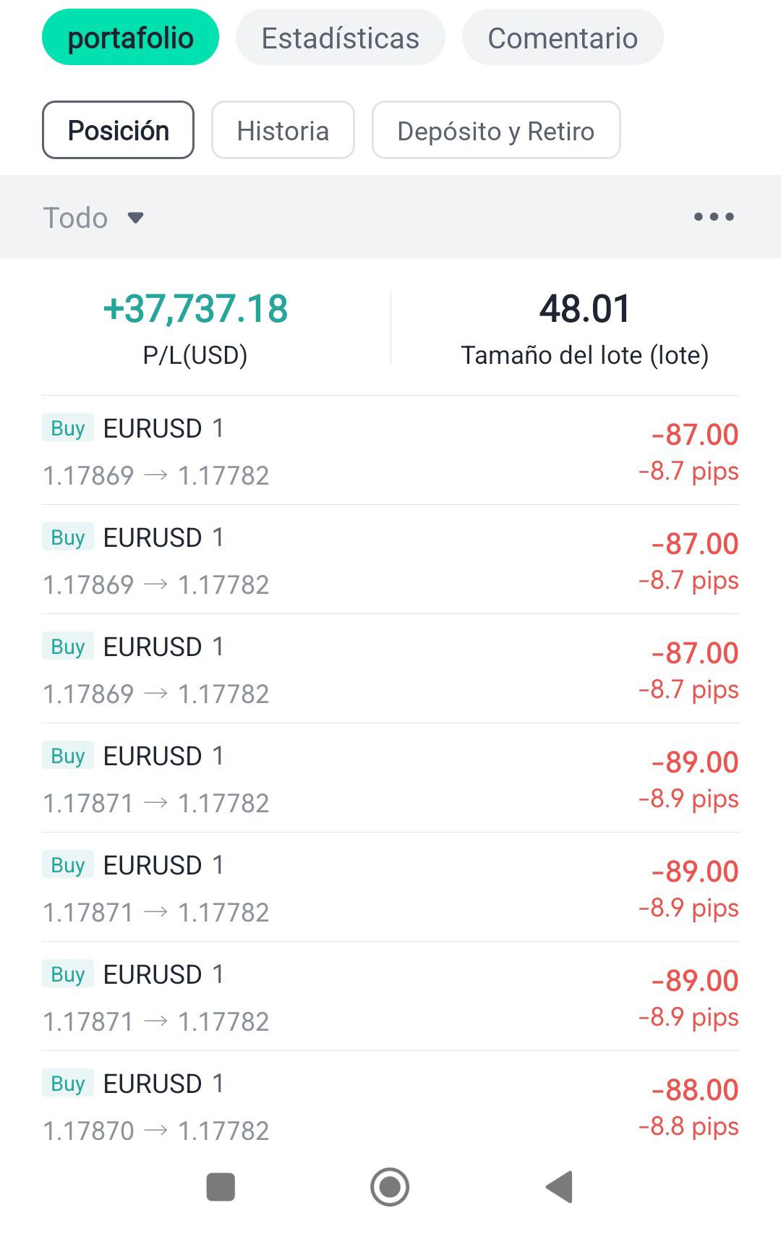Image resolution: width=781 pixels, height=1234 pixels.
Task: Tap the -8.8 pips value
Action: [688, 1127]
